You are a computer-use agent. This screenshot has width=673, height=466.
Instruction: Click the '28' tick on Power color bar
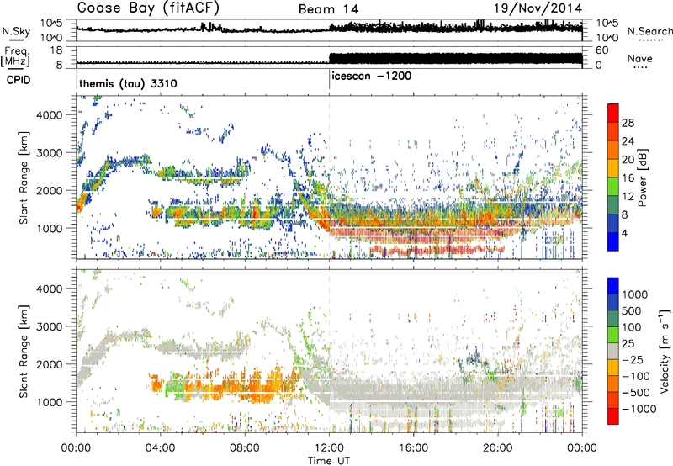click(628, 123)
